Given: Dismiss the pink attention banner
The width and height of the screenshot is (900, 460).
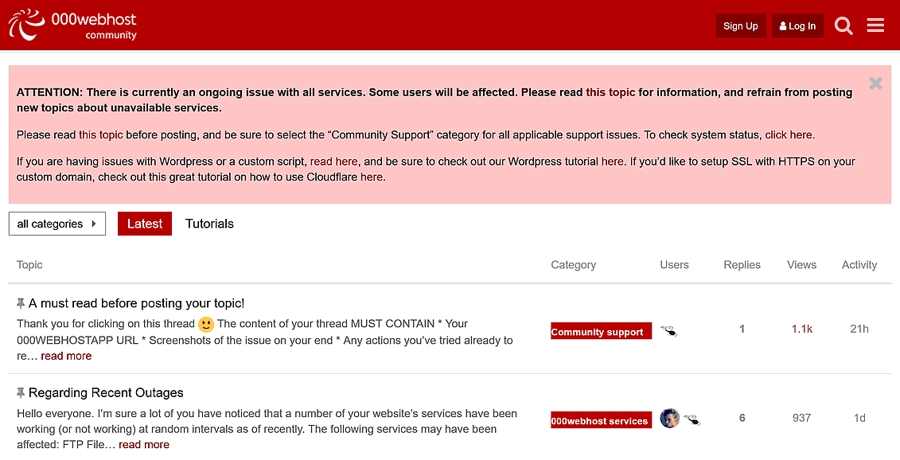Looking at the screenshot, I should point(875,84).
